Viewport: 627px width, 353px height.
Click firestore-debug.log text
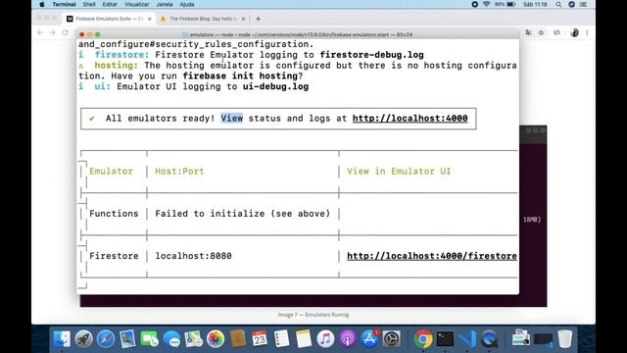point(371,55)
